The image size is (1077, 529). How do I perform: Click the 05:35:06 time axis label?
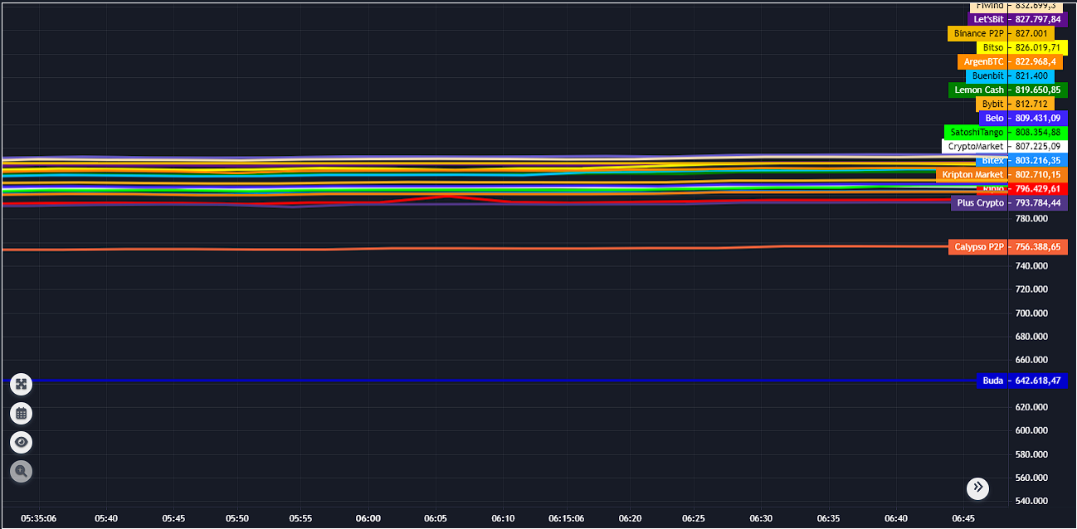click(38, 518)
